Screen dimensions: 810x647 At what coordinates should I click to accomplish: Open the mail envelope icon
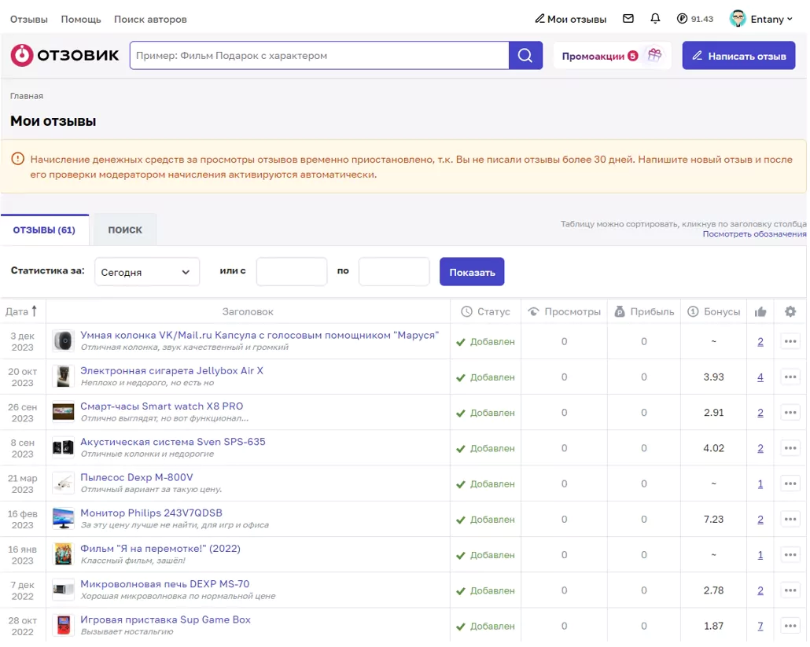[x=628, y=19]
